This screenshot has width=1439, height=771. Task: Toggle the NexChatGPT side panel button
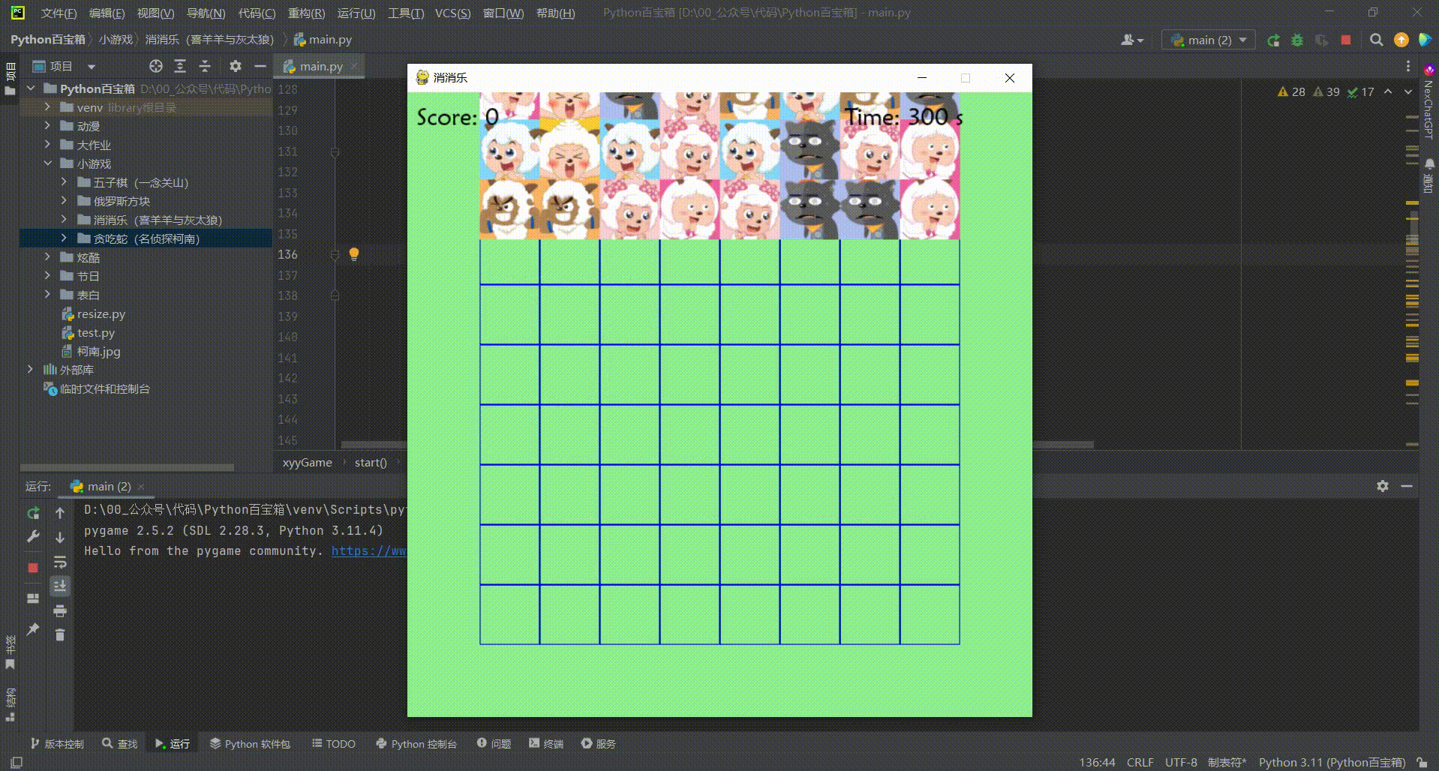(1428, 103)
